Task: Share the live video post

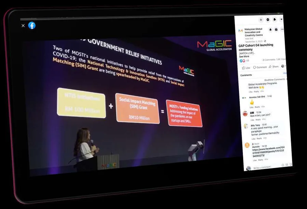Action: tap(274, 67)
